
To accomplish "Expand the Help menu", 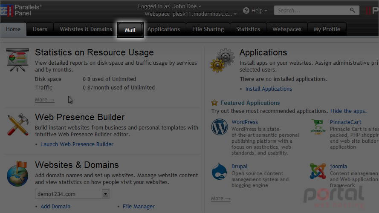I will pyautogui.click(x=259, y=11).
